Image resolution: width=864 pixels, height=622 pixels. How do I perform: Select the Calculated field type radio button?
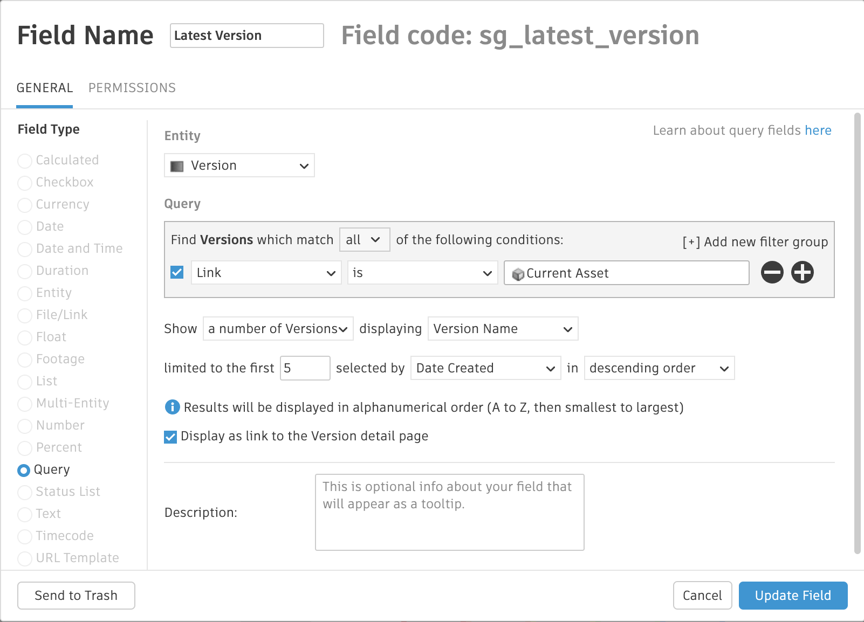[25, 161]
